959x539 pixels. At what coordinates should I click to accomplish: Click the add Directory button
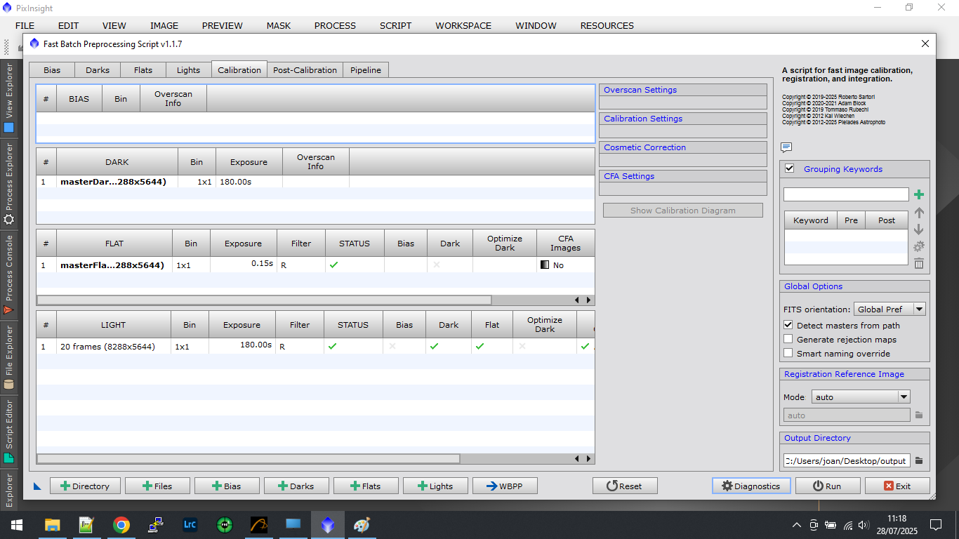[85, 486]
